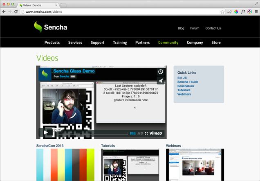
Task: Open the Sencha Glass Demo title link
Action: coord(74,71)
